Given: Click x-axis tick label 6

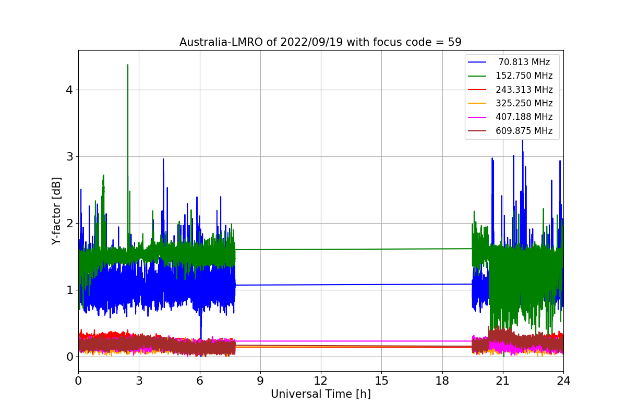Looking at the screenshot, I should click(200, 381).
